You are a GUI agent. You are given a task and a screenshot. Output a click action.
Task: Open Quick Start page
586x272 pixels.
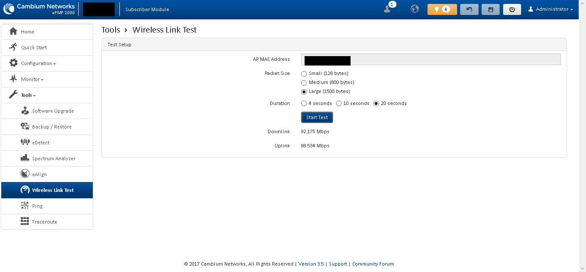point(47,48)
